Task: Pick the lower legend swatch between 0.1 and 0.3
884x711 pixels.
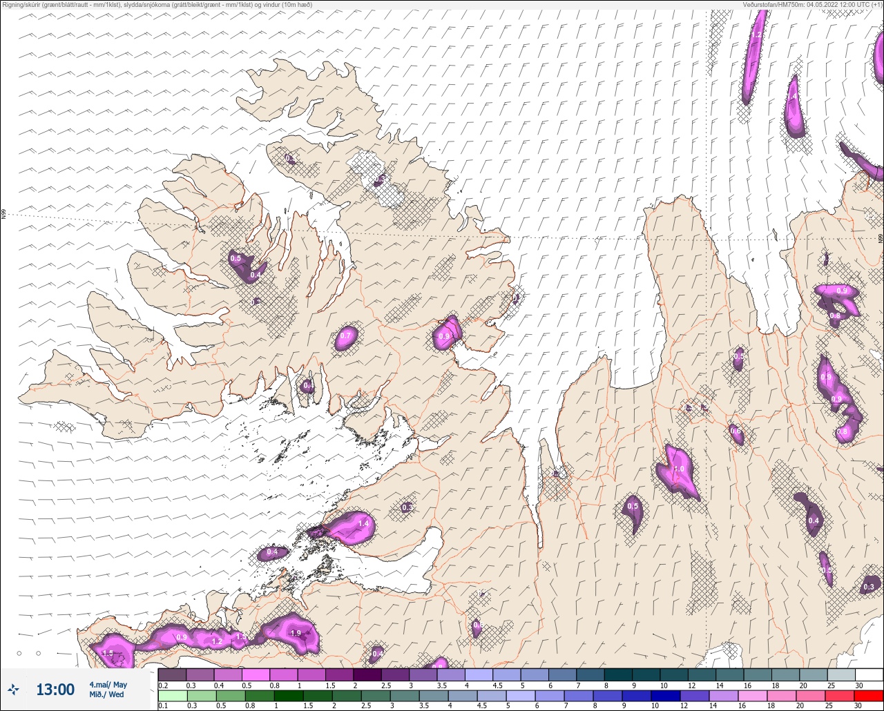Action: pos(172,695)
